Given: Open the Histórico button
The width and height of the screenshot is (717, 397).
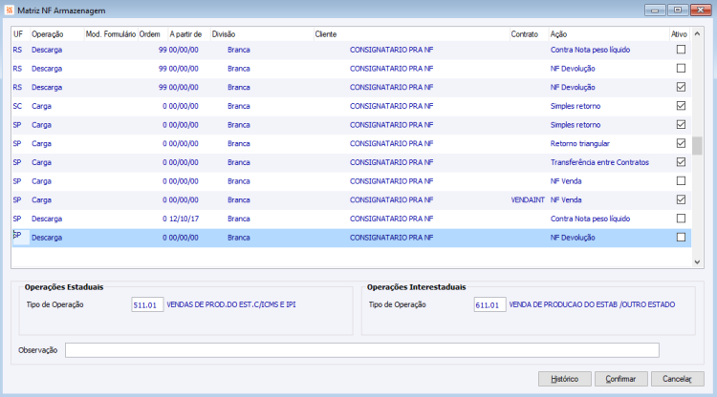Looking at the screenshot, I should pos(565,379).
